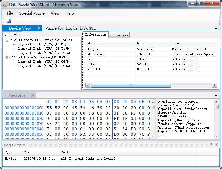The width and height of the screenshot is (222, 169).
Task: Pin the Log Output panel
Action: tap(211, 145)
